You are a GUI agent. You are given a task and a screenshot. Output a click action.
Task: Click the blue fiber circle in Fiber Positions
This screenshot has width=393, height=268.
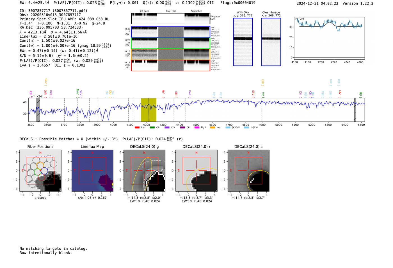[x=44, y=170]
